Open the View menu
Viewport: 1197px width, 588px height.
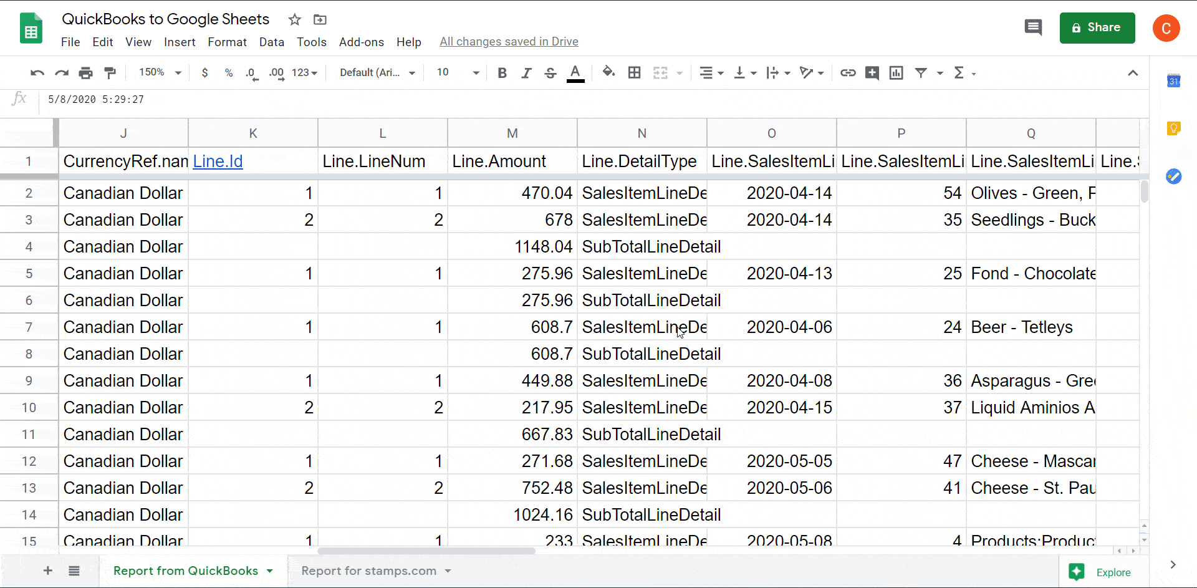pos(138,42)
